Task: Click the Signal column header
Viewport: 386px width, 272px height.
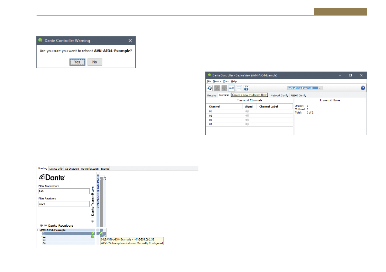Action: tap(249, 107)
